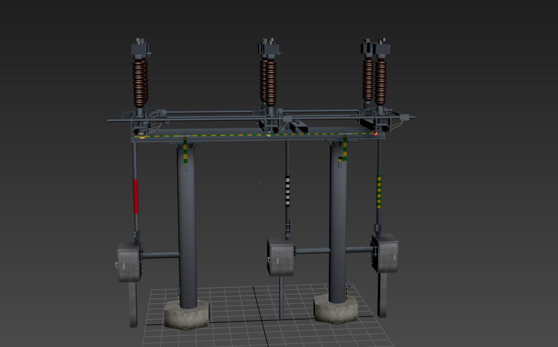Click the black-white striped band on center rod
Screen dimensions: 558x347
287,190
